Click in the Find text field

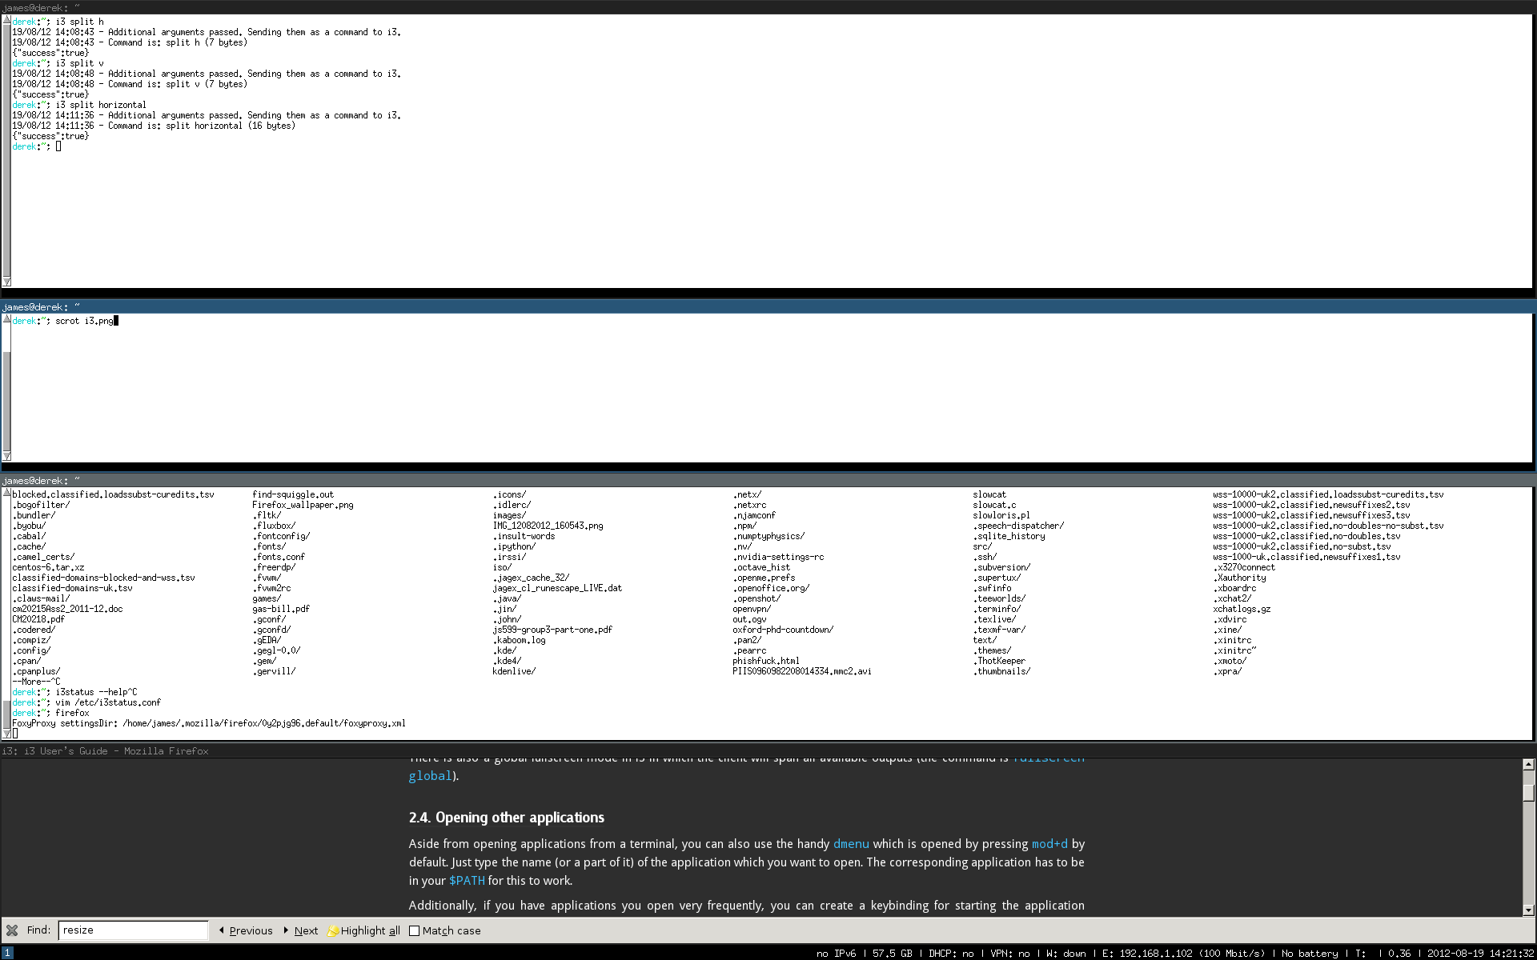point(133,930)
